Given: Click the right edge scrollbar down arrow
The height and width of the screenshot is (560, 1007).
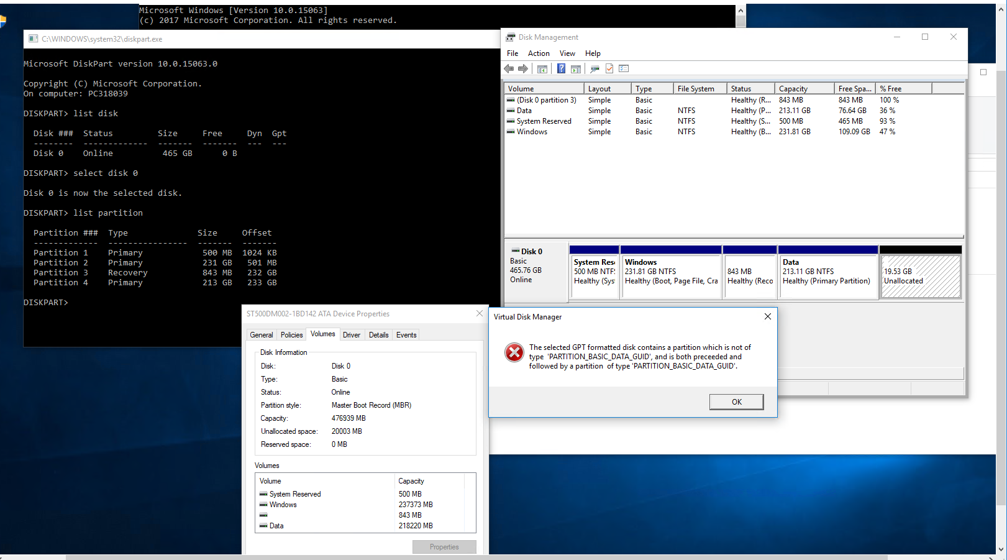Looking at the screenshot, I should click(x=1001, y=549).
